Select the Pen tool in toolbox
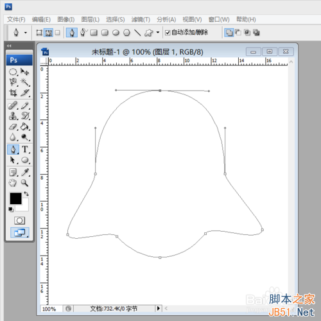This screenshot has height=321, width=321. tap(13, 150)
